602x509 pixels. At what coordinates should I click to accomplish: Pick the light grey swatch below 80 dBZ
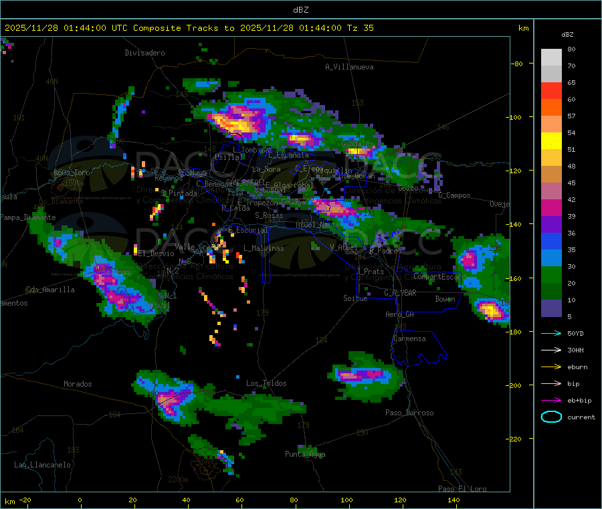[551, 58]
